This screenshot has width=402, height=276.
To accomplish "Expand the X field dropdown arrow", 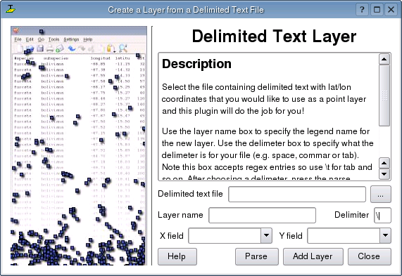I will (x=266, y=235).
